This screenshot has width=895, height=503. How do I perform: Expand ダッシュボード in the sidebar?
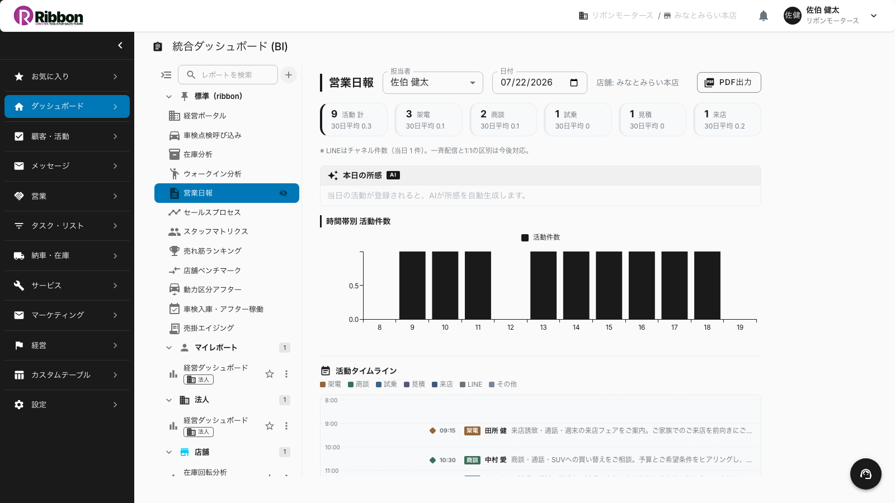67,106
